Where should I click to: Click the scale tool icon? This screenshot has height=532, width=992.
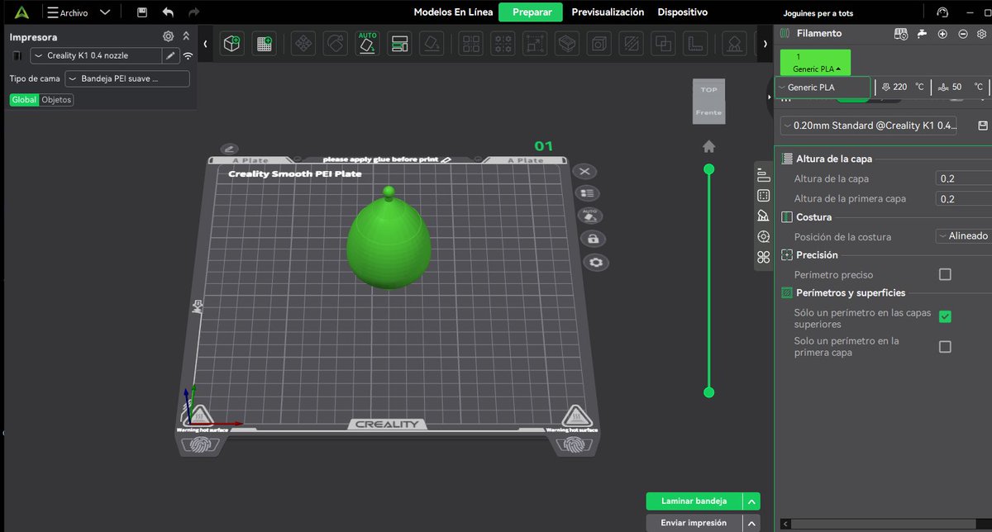click(534, 44)
